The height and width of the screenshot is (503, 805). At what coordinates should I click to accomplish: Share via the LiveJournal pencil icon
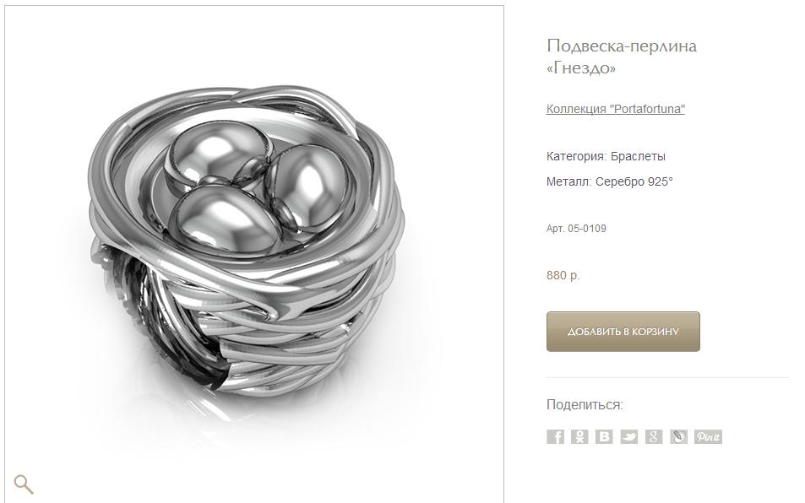coord(678,437)
